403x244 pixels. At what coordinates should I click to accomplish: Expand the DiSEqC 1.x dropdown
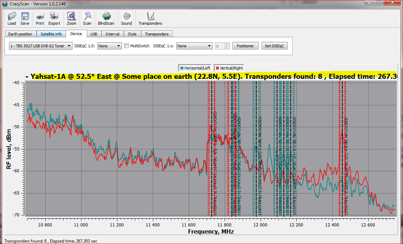click(x=195, y=46)
